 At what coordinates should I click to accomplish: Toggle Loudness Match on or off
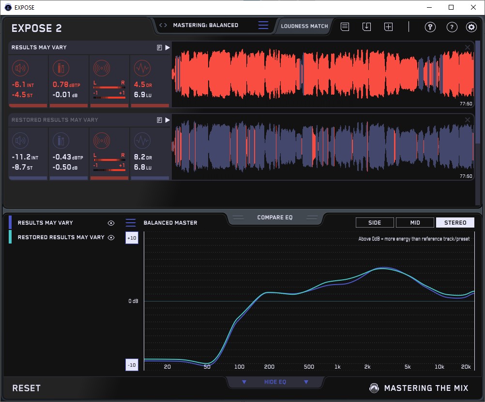click(x=304, y=26)
